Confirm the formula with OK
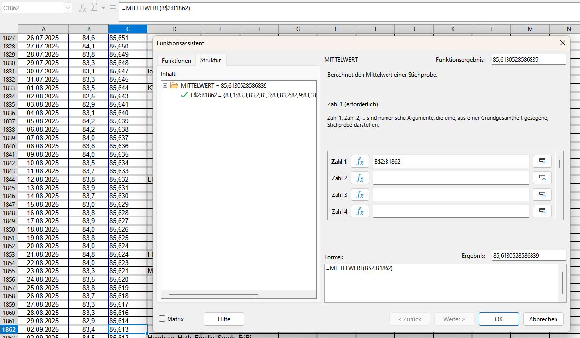Image resolution: width=580 pixels, height=338 pixels. [x=498, y=319]
